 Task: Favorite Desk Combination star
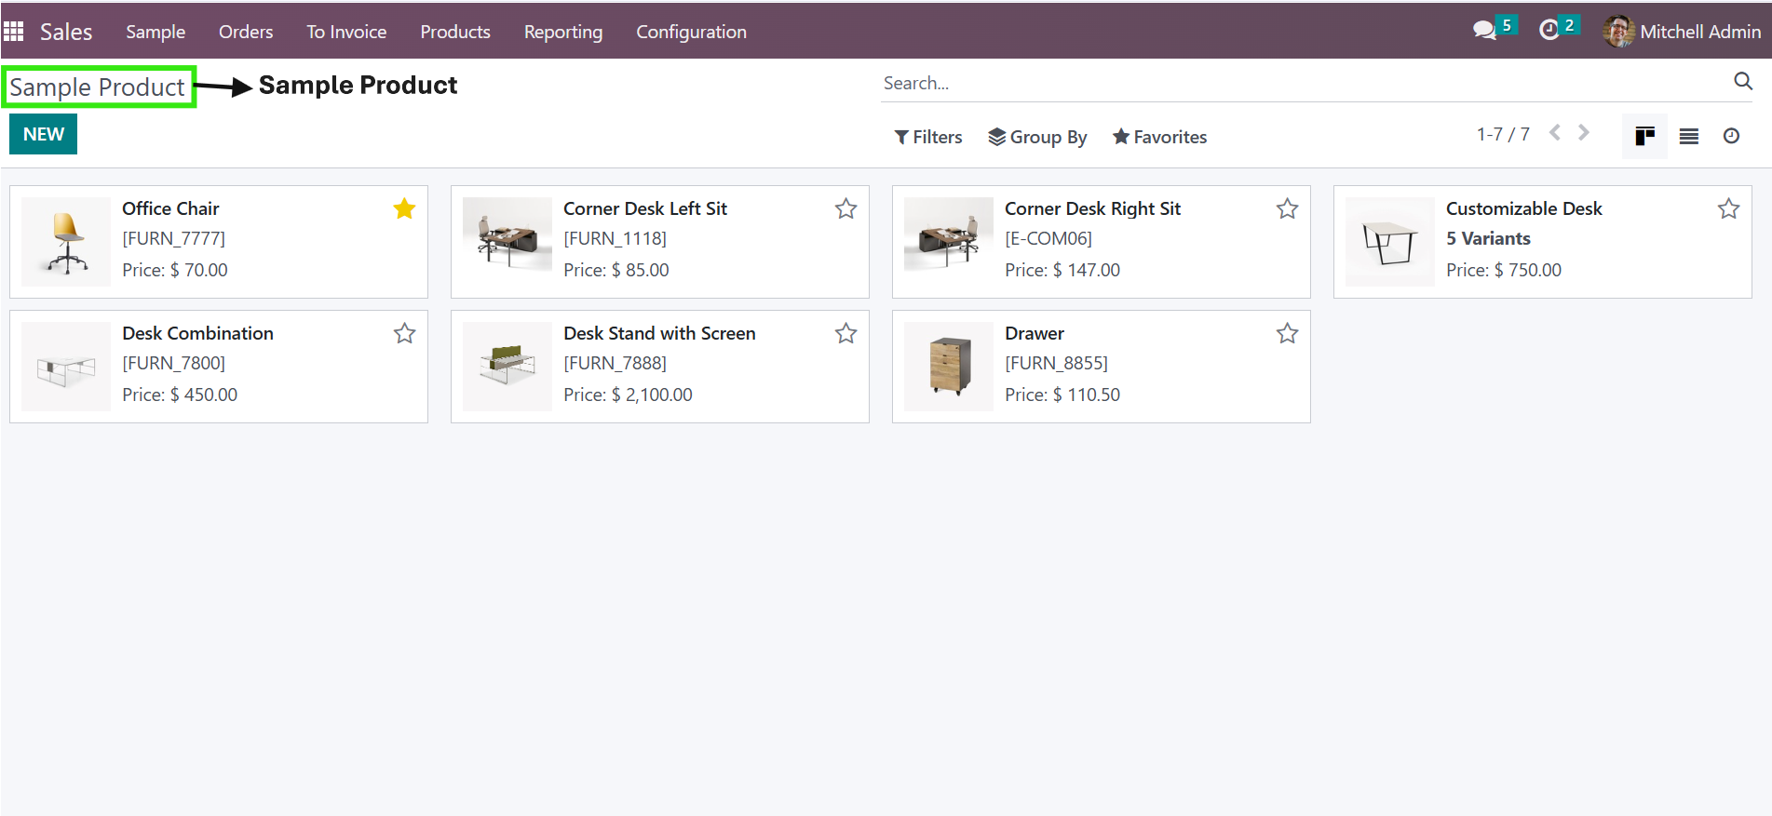coord(404,333)
